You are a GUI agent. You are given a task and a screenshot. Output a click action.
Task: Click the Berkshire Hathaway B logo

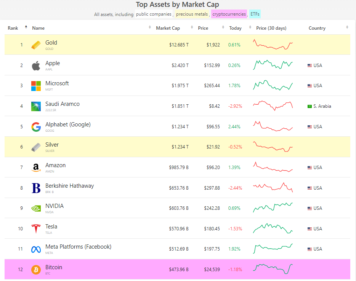click(36, 188)
